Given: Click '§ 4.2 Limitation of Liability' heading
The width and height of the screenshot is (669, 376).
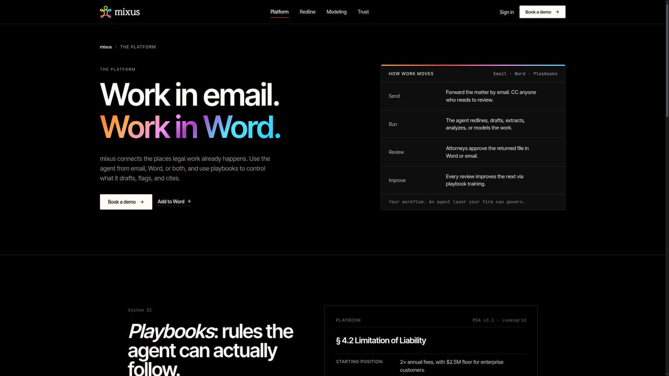Looking at the screenshot, I should tap(381, 340).
